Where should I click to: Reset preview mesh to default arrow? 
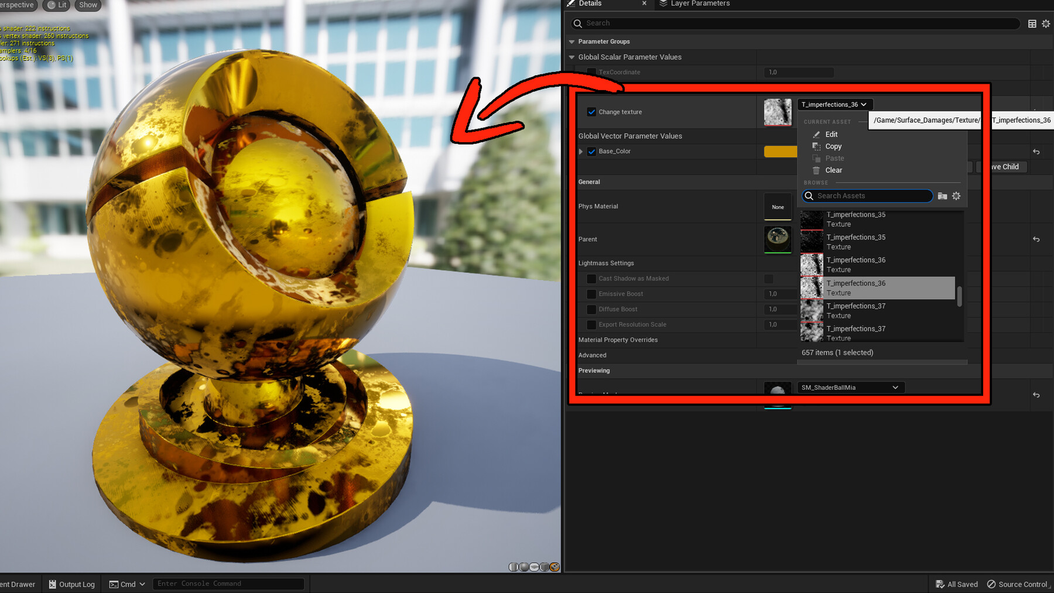1036,395
